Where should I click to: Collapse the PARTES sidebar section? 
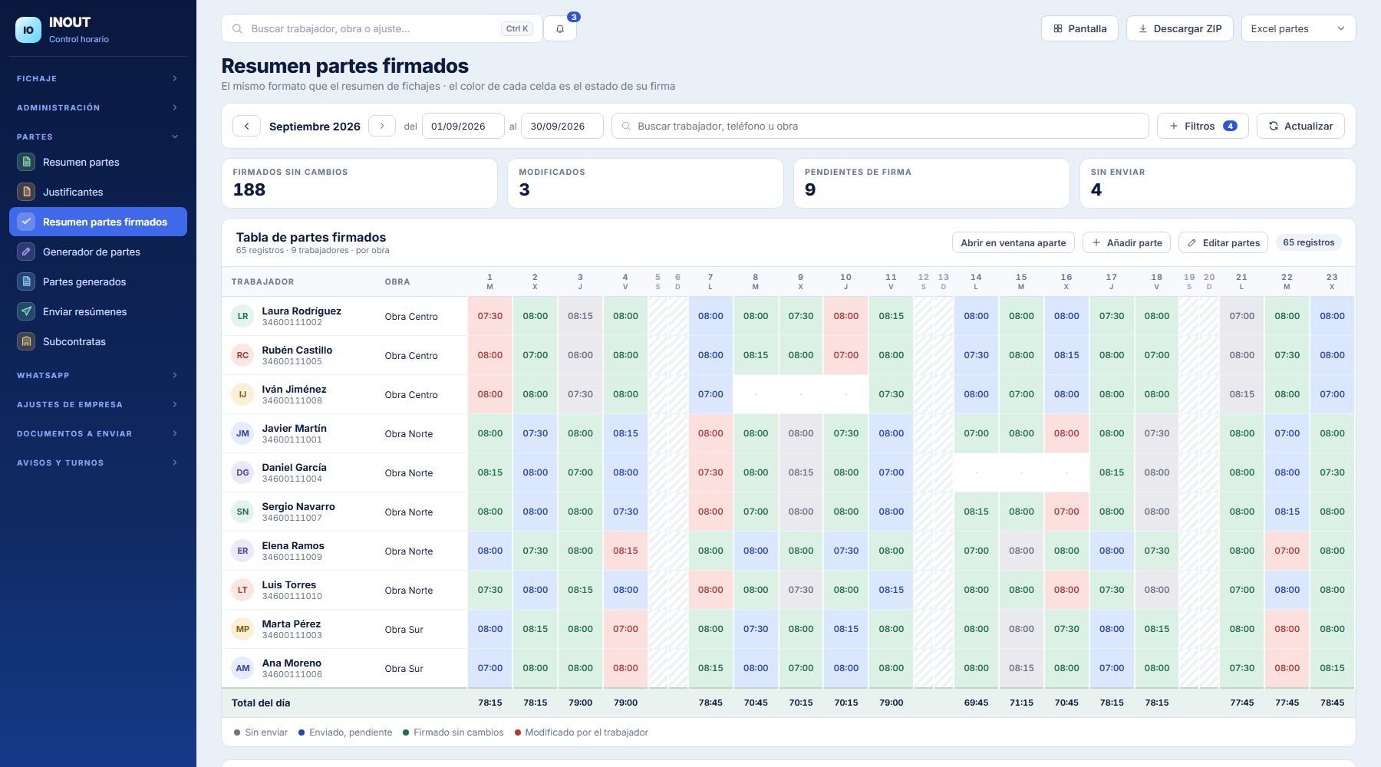click(98, 137)
